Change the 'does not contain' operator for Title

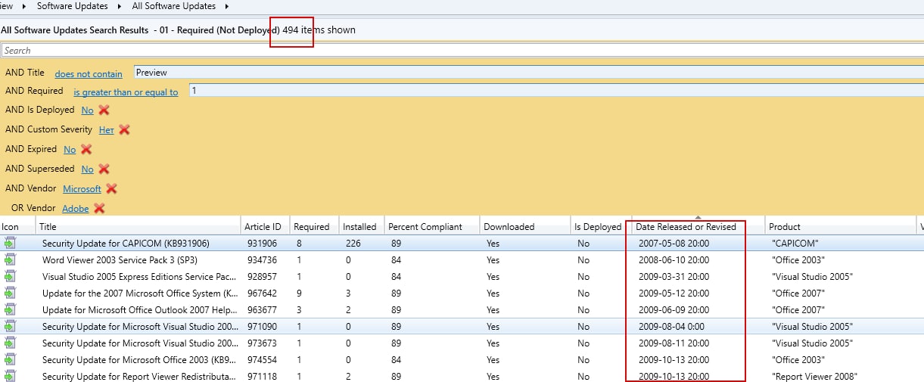(89, 74)
